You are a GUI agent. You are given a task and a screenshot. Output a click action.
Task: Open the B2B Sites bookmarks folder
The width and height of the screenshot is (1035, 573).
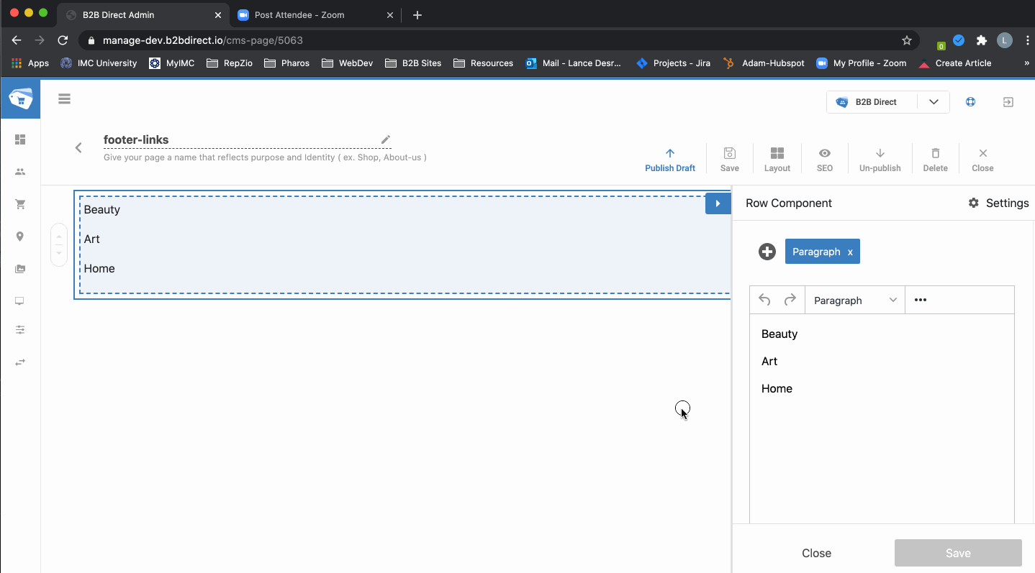413,63
